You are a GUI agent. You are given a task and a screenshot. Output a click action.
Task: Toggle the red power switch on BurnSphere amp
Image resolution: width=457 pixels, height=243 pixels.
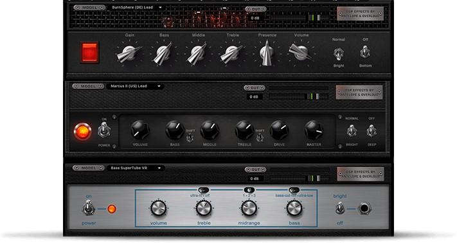click(x=89, y=53)
